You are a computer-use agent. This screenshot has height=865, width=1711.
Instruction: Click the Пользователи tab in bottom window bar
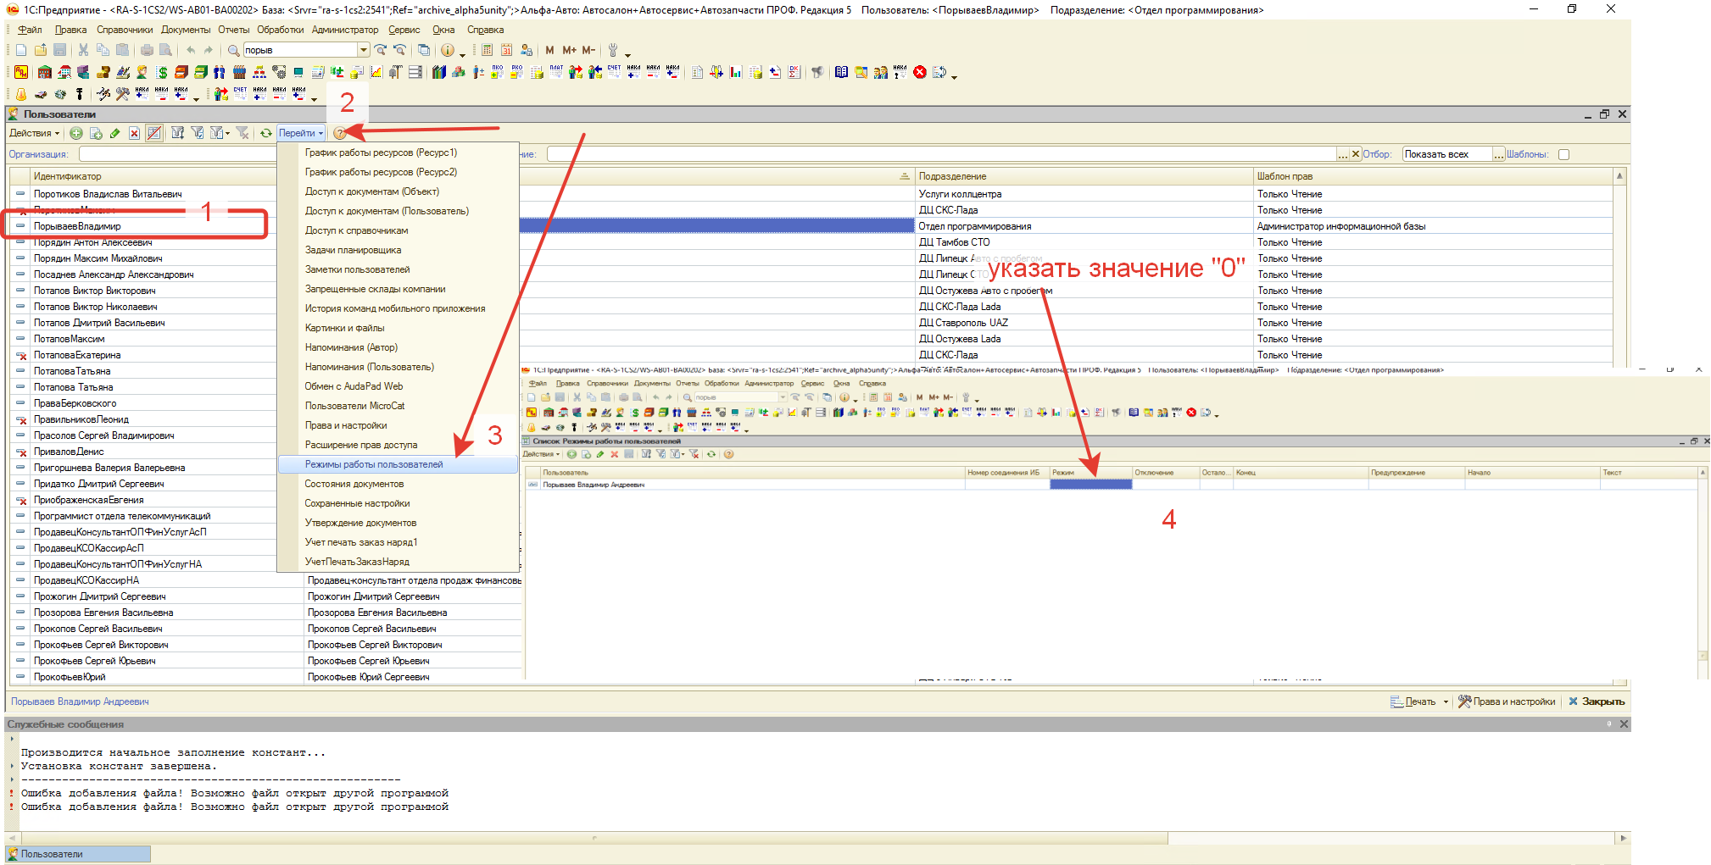coord(78,854)
